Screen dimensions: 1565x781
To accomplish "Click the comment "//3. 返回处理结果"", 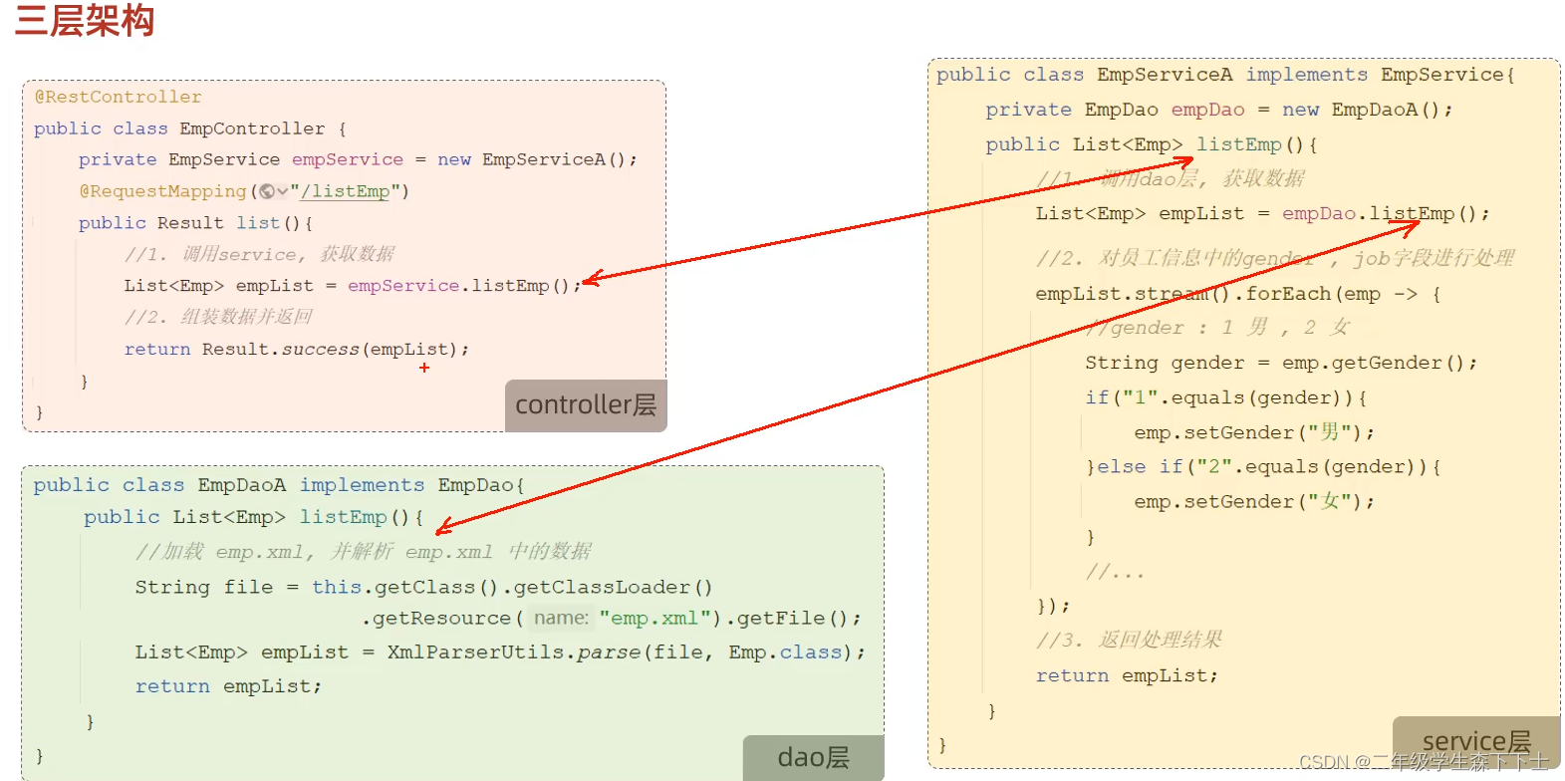I will coord(1130,640).
